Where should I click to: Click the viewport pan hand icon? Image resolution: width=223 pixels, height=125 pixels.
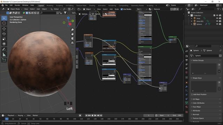tap(72, 34)
